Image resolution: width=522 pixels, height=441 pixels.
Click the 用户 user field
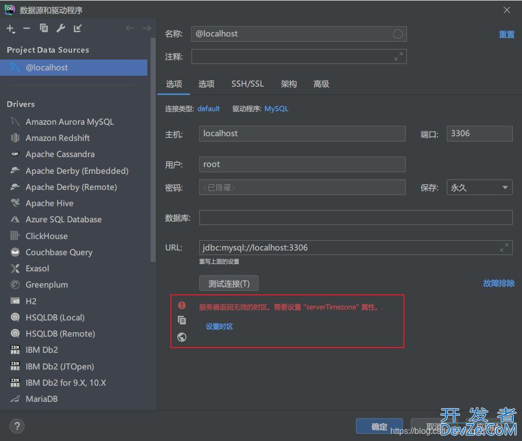point(303,164)
